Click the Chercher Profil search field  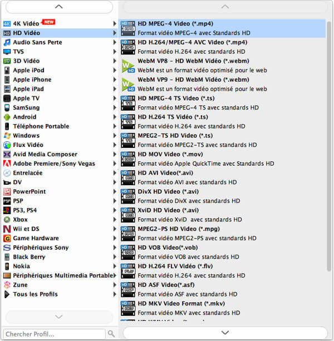tap(53, 334)
